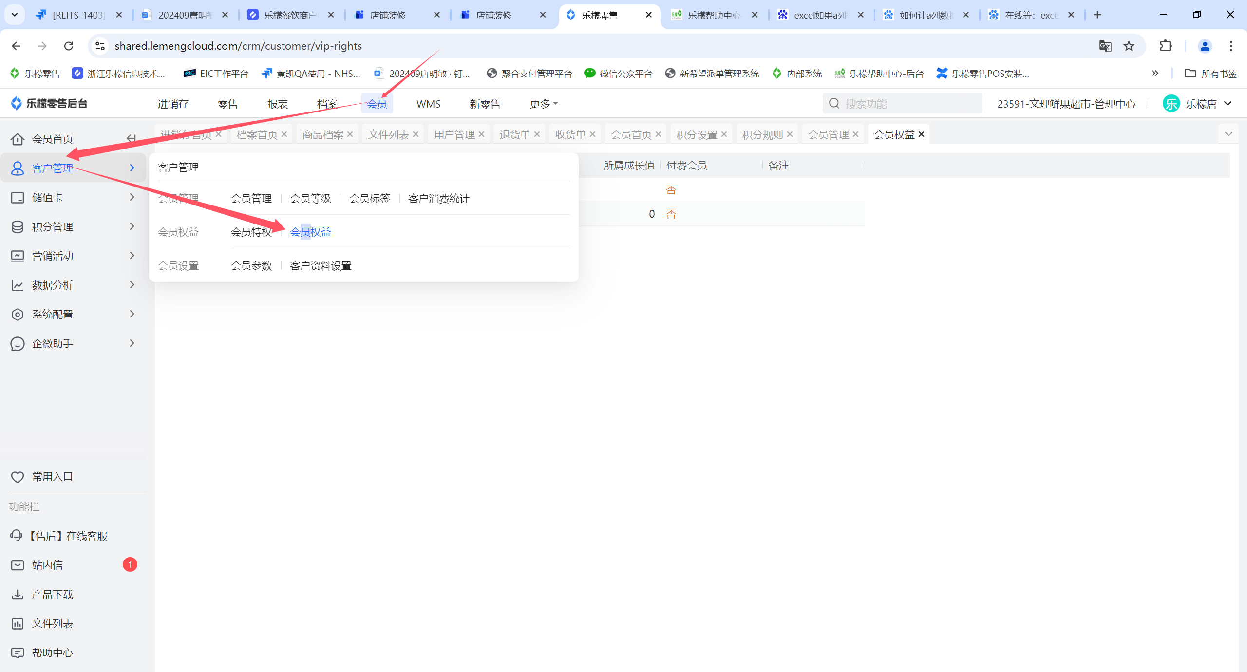Image resolution: width=1247 pixels, height=672 pixels.
Task: Open 会员参数 link in flyout menu
Action: click(251, 265)
